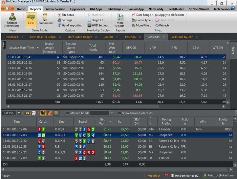Refresh the report data
The width and height of the screenshot is (237, 179).
[x=162, y=25]
